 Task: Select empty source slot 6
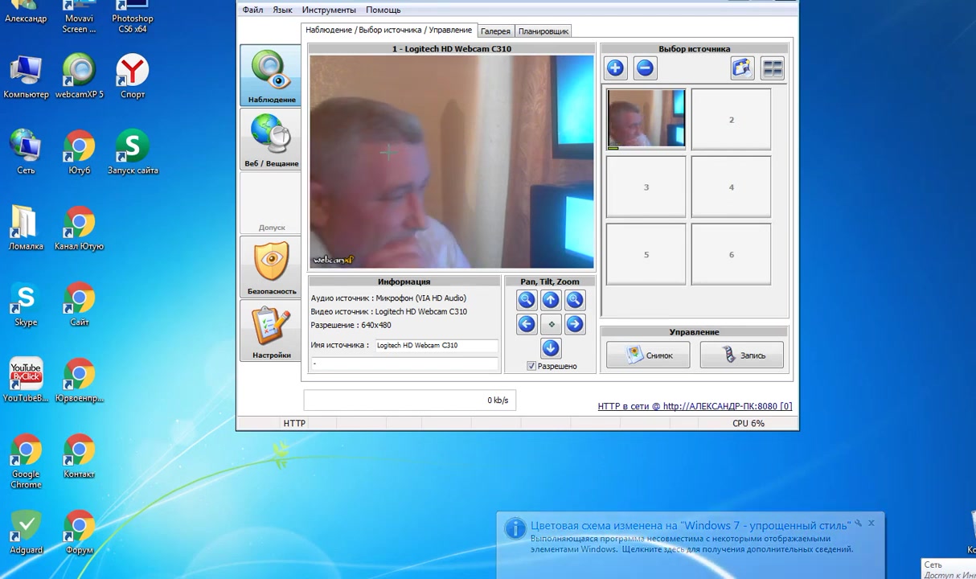(x=731, y=255)
